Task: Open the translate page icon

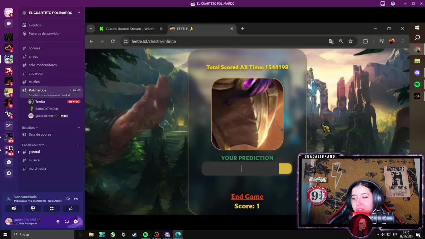Action: 331,41
